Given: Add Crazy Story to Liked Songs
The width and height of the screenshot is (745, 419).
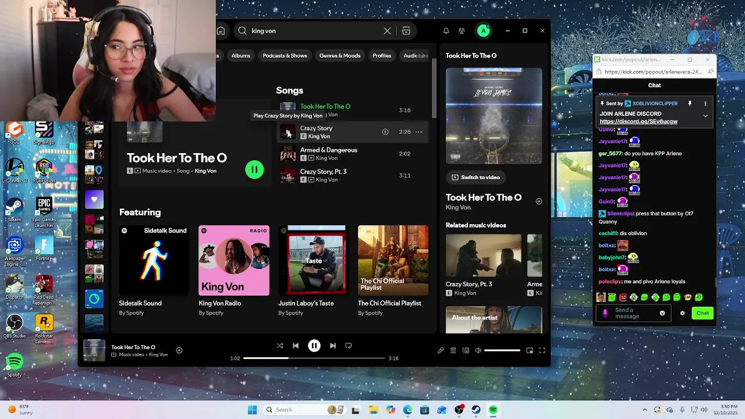Looking at the screenshot, I should coord(385,132).
